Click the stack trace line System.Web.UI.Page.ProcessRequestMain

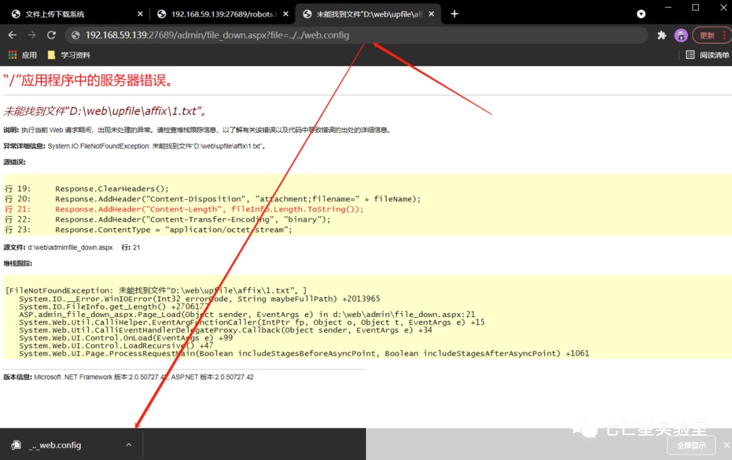(x=304, y=353)
